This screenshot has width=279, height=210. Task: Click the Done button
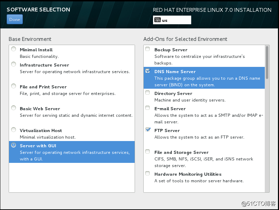15,19
